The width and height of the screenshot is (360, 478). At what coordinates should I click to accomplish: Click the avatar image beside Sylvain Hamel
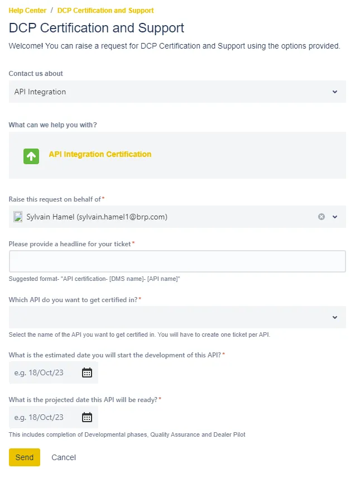[x=18, y=217]
